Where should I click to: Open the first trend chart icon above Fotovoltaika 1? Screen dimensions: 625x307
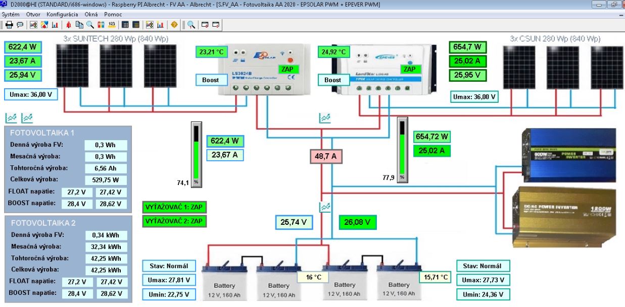(x=11, y=118)
